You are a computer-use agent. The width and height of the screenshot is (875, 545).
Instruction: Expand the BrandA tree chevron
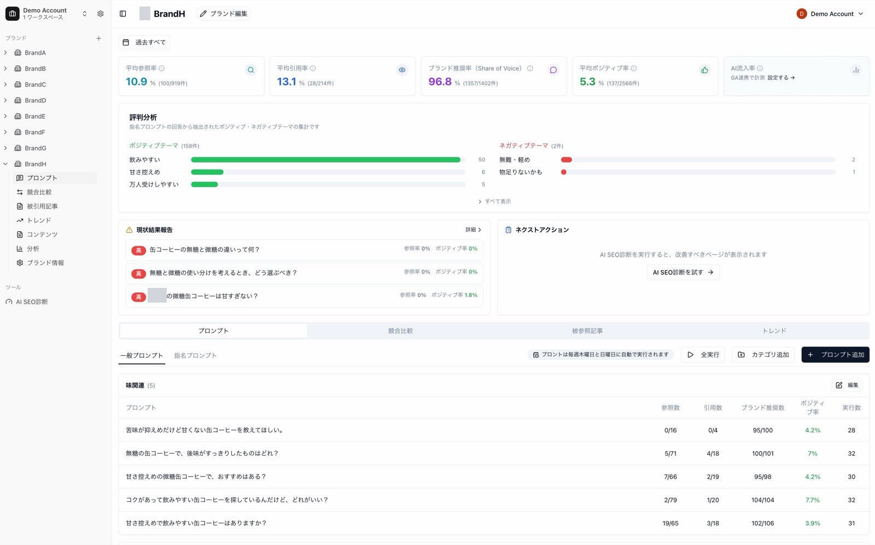point(5,53)
